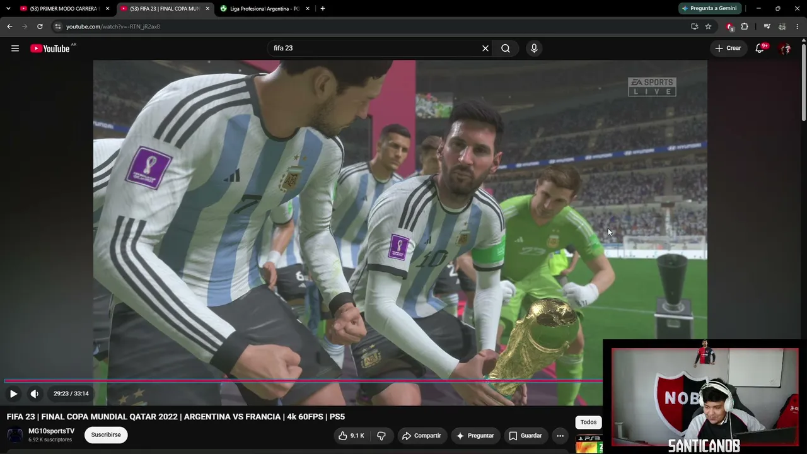Open more actions for the video

pyautogui.click(x=560, y=436)
